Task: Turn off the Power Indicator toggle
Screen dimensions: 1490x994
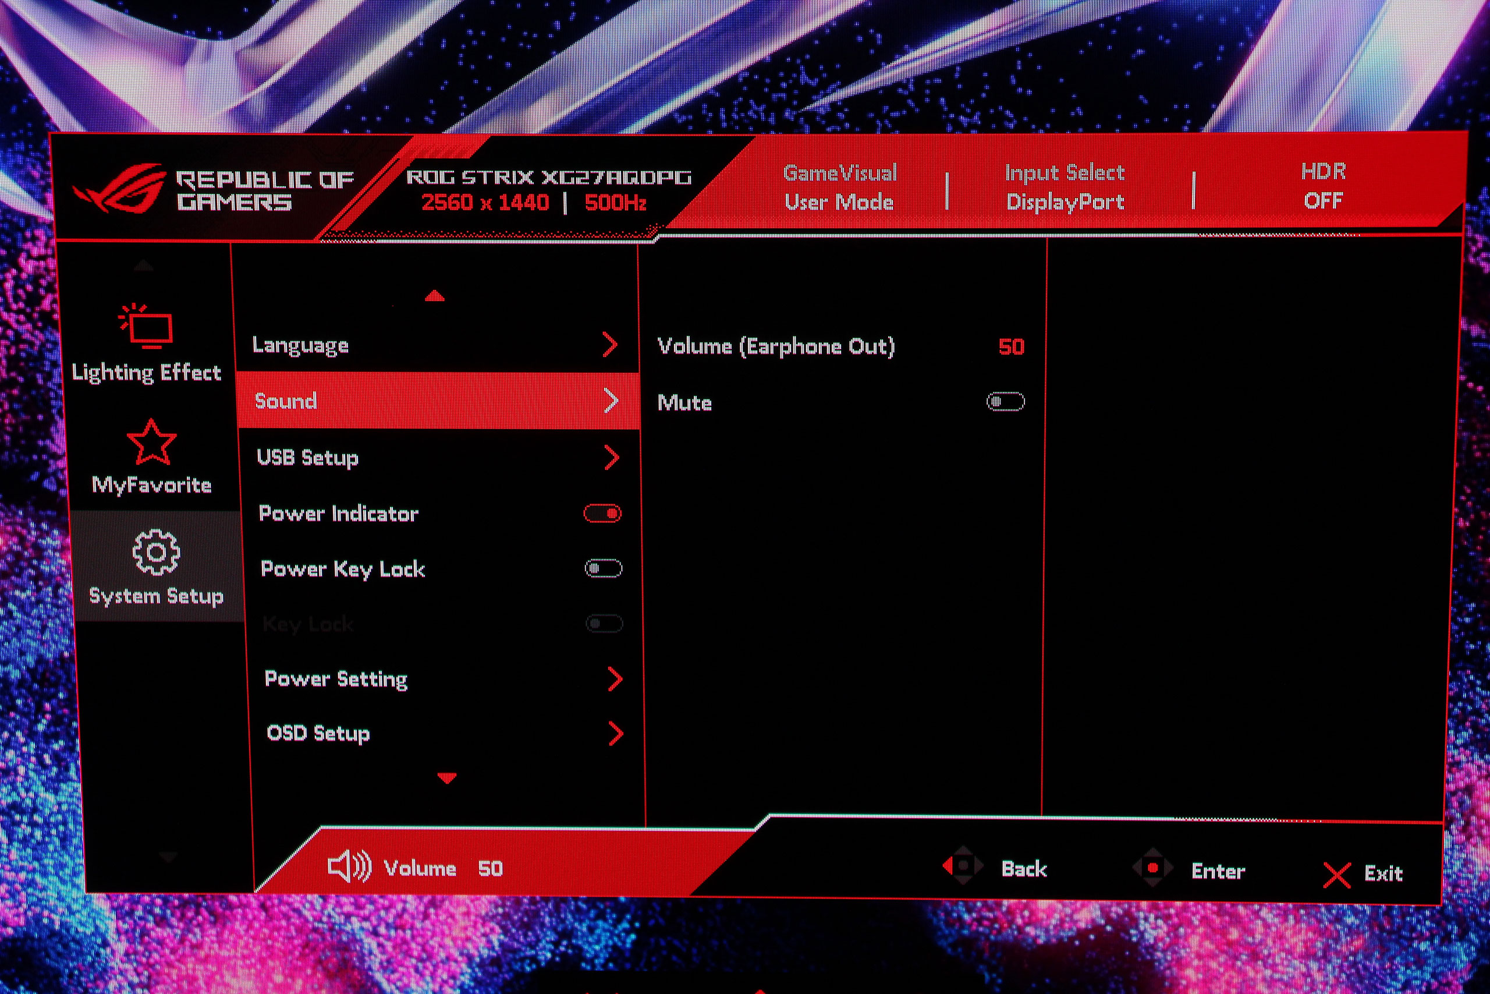Action: [602, 513]
